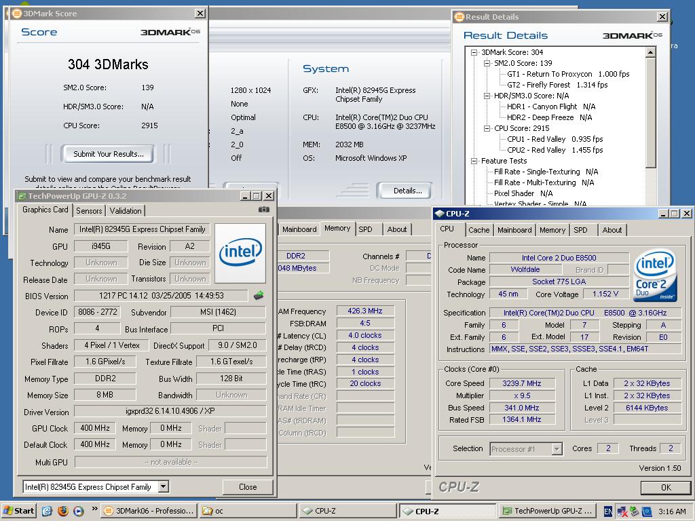Open Mainboard tab in background CPU-Z window
Image resolution: width=695 pixels, height=521 pixels.
pos(299,229)
